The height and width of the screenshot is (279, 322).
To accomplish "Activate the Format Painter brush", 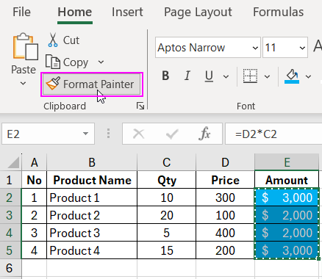I will [x=92, y=84].
